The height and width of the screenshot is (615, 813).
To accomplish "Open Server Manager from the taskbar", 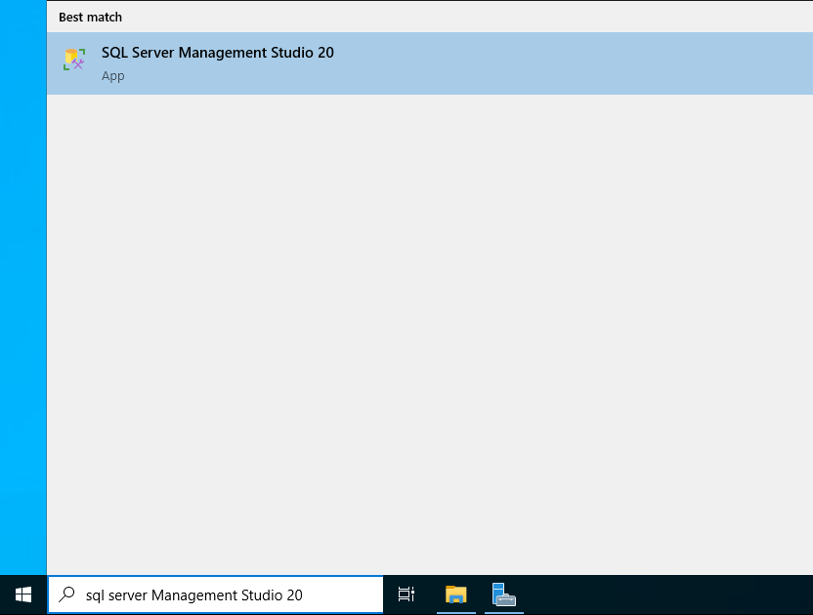I will 503,594.
